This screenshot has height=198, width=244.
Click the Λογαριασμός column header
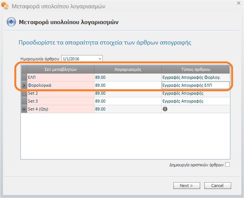pos(128,69)
